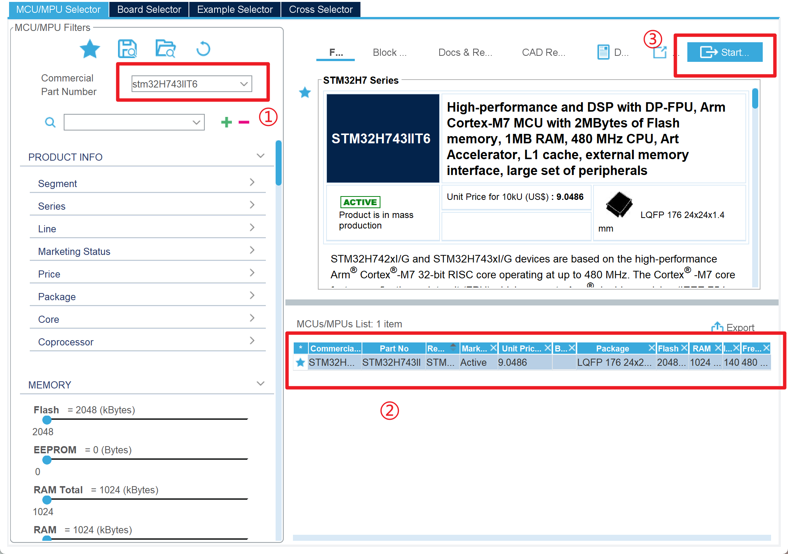The width and height of the screenshot is (788, 554).
Task: Open Docs & Resources tab
Action: click(465, 52)
